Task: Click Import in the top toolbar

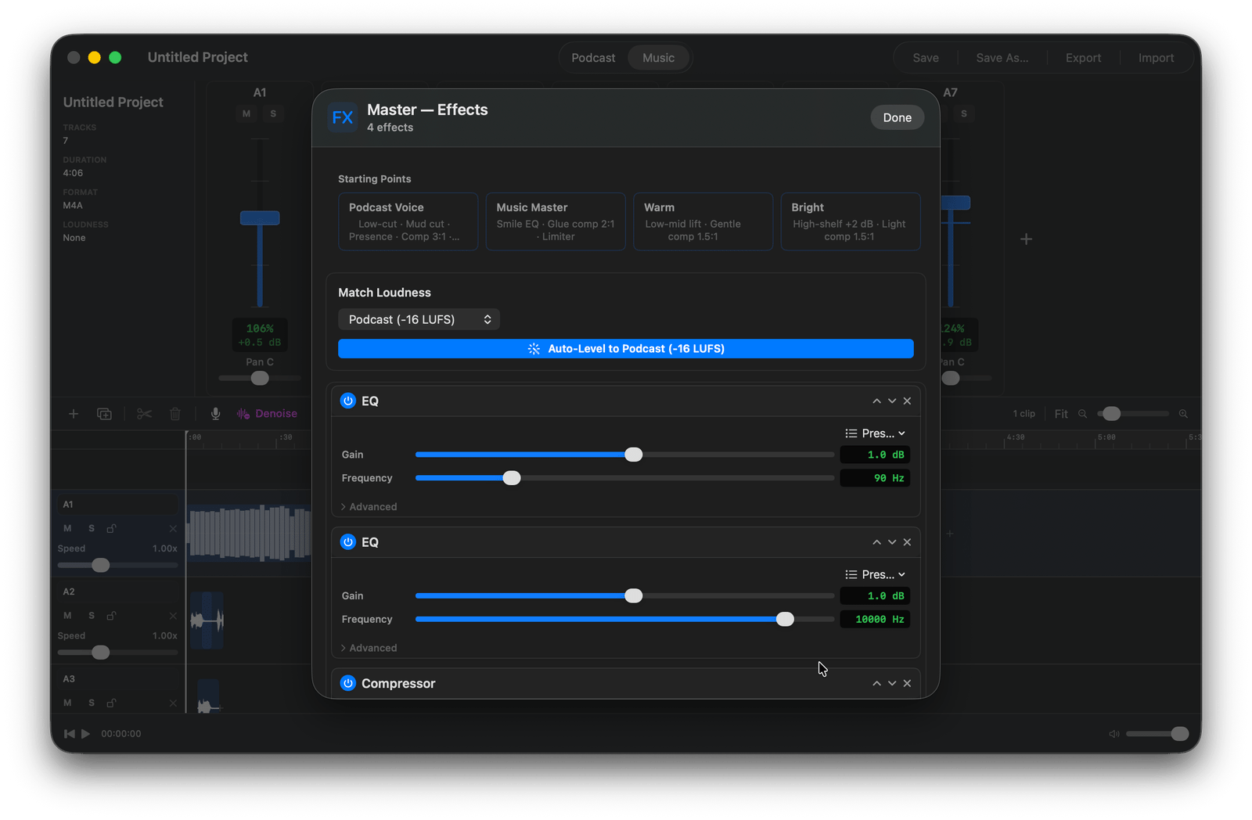Action: tap(1156, 58)
